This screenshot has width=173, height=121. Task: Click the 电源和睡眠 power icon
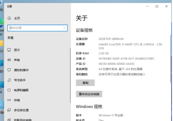click(x=9, y=90)
